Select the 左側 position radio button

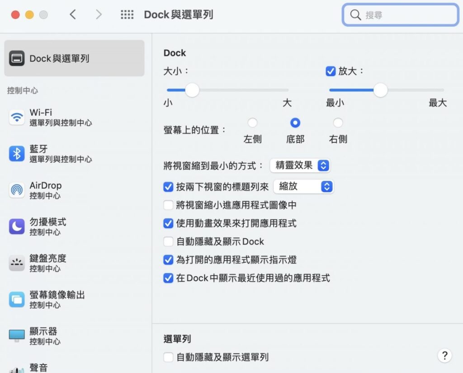tap(252, 123)
